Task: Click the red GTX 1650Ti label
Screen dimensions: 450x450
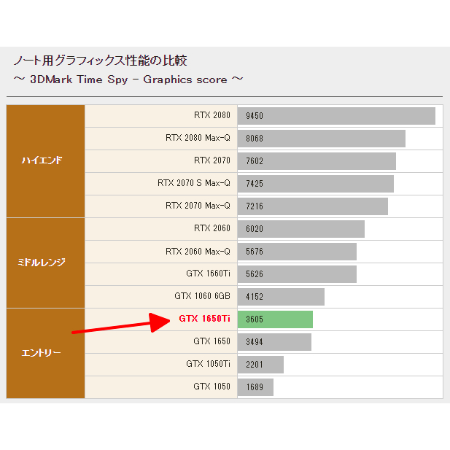Action: pos(204,319)
